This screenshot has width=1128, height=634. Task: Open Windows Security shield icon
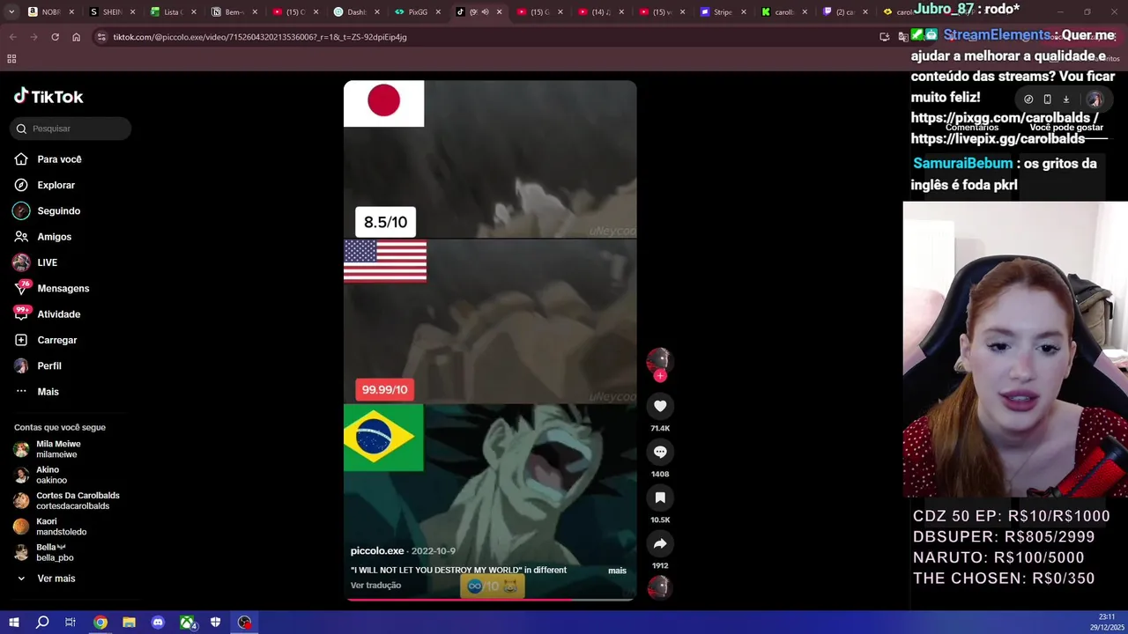coord(216,623)
